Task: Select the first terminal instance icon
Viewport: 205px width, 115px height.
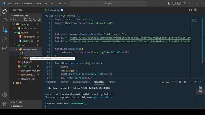Action: coord(201,87)
